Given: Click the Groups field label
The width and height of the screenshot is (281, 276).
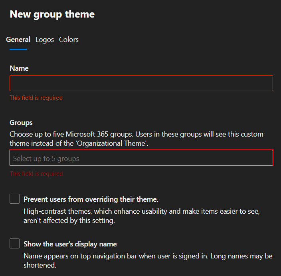Looking at the screenshot, I should point(21,123).
